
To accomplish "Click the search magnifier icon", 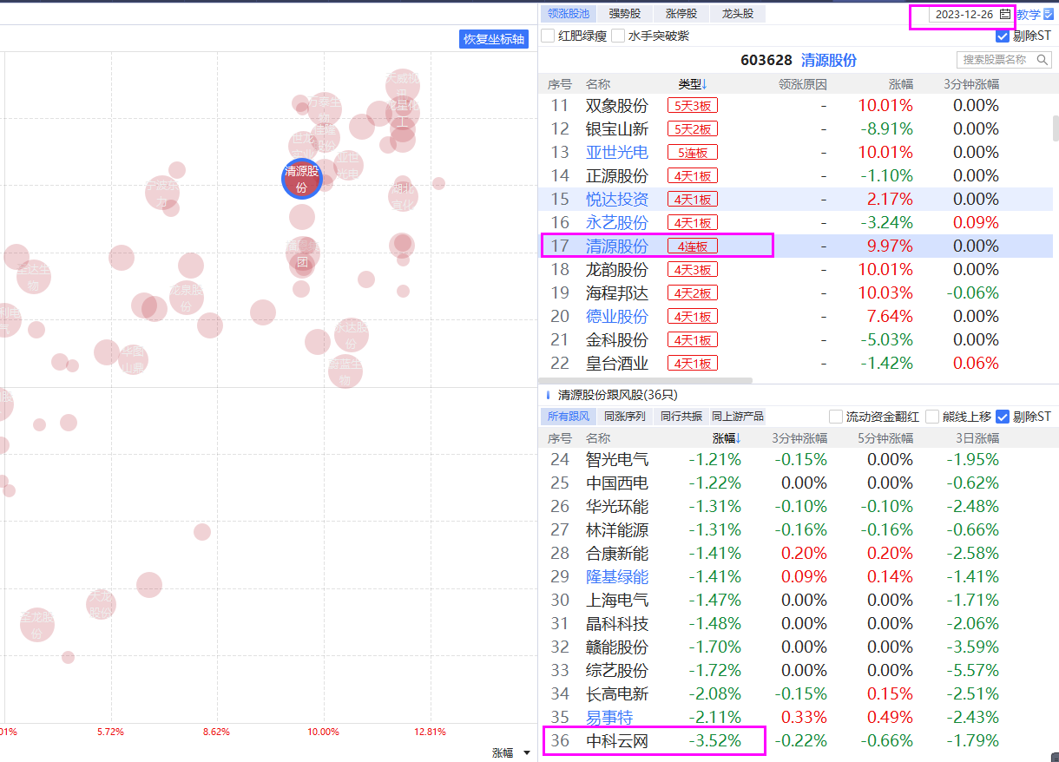I will 1042,60.
